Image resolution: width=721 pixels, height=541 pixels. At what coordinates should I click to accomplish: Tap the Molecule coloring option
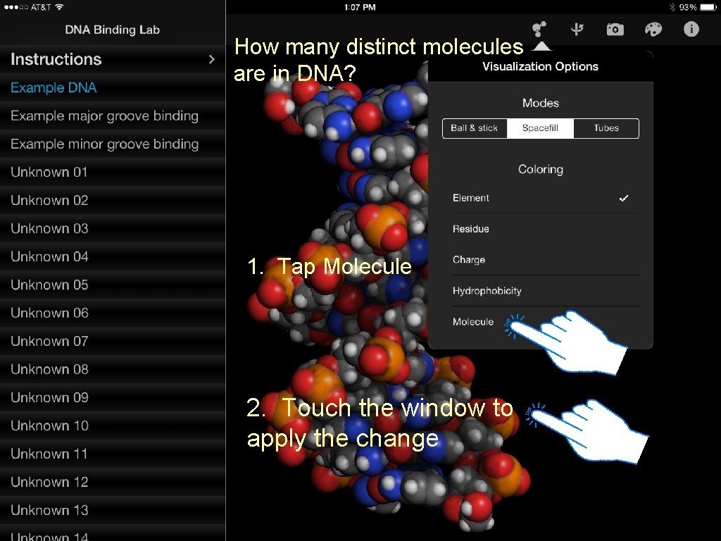point(472,321)
